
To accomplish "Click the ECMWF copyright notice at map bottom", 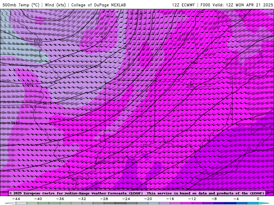I will pyautogui.click(x=137, y=193).
